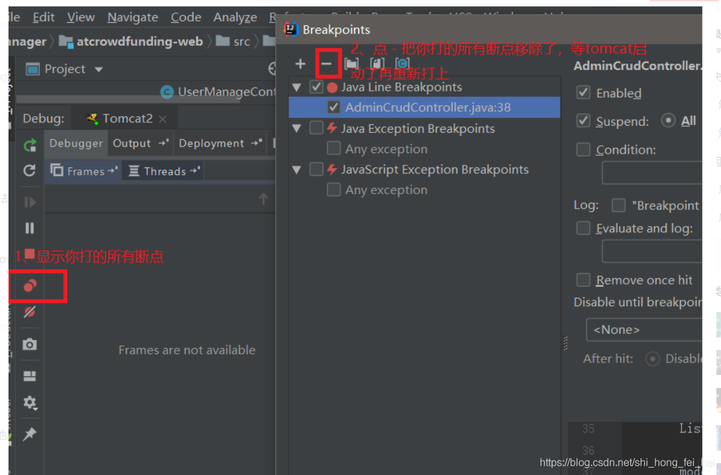Select the Disable after hit radio
The image size is (721, 475).
(652, 359)
